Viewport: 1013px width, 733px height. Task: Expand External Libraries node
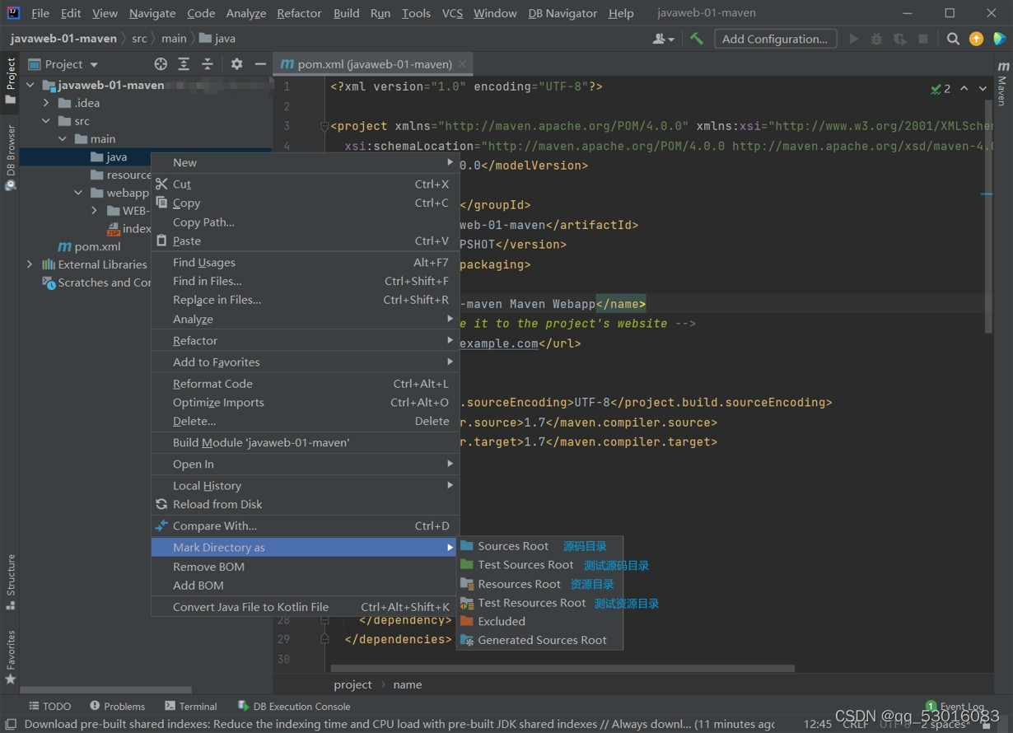pos(30,264)
